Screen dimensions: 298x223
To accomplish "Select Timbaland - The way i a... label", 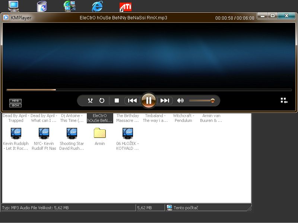I will point(155,118).
